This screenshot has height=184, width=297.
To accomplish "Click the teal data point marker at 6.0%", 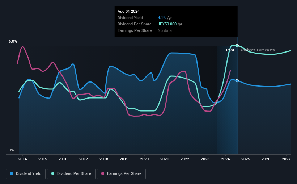I will coord(237,46).
